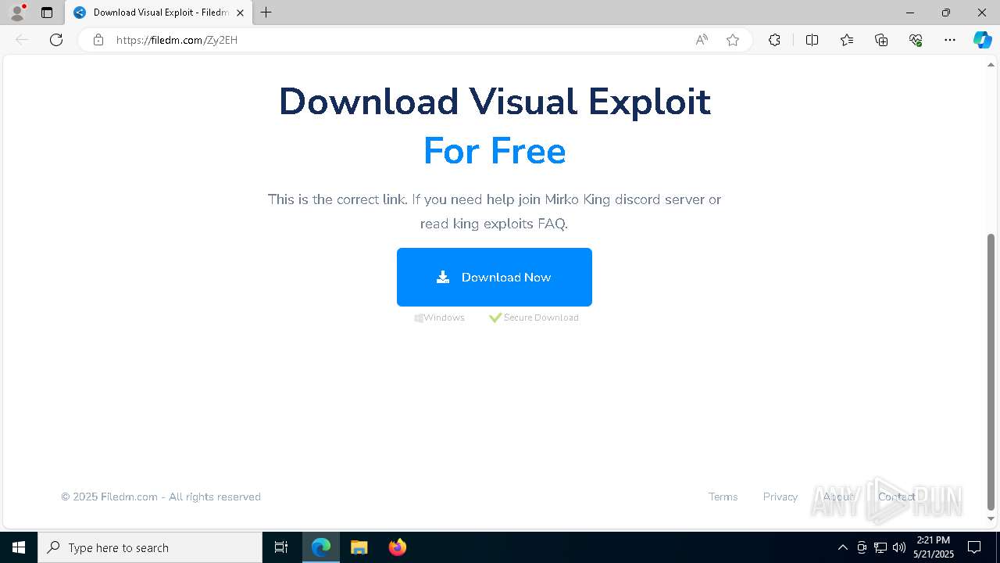1000x563 pixels.
Task: Open Microsoft Edge from the taskbar
Action: pyautogui.click(x=321, y=547)
